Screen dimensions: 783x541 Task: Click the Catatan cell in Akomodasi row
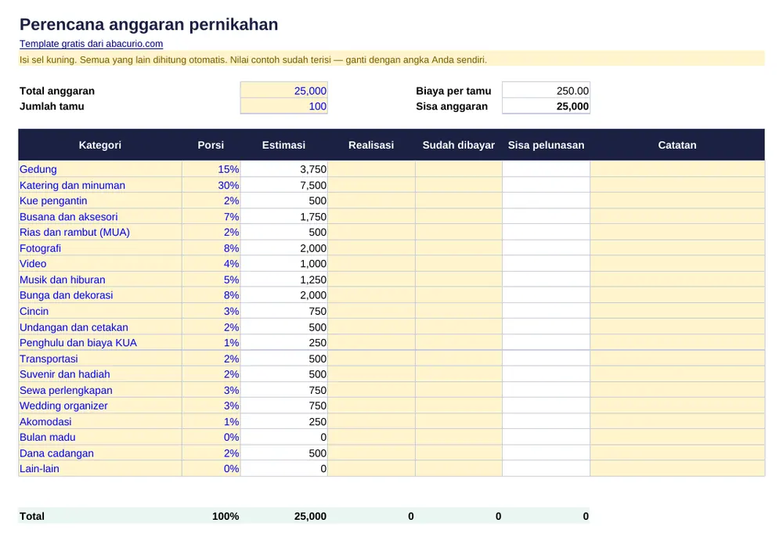tap(677, 421)
